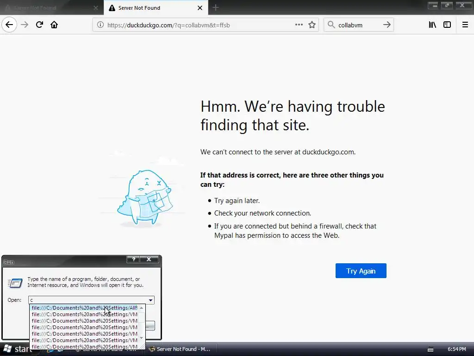Close the active Server Not Found tab
Image resolution: width=474 pixels, height=356 pixels.
(200, 8)
